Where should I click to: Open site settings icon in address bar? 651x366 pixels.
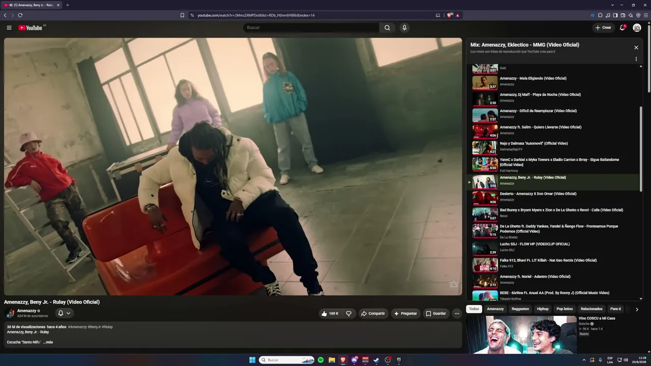(192, 15)
